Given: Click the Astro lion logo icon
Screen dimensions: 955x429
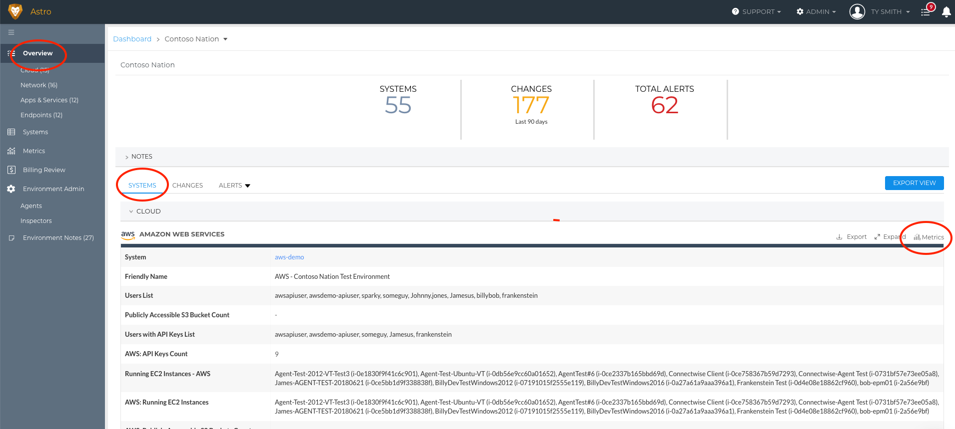Looking at the screenshot, I should (15, 11).
